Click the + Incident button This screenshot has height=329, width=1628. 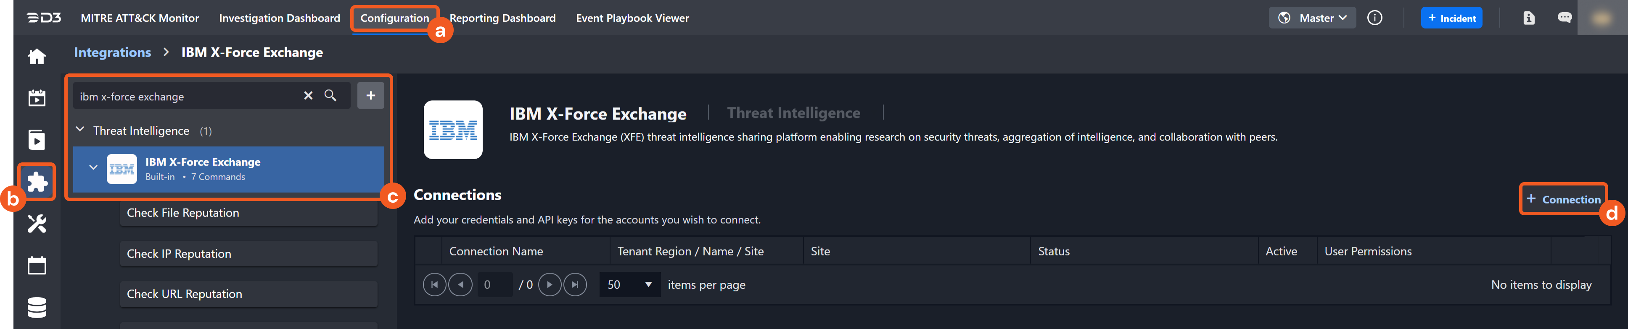coord(1451,18)
